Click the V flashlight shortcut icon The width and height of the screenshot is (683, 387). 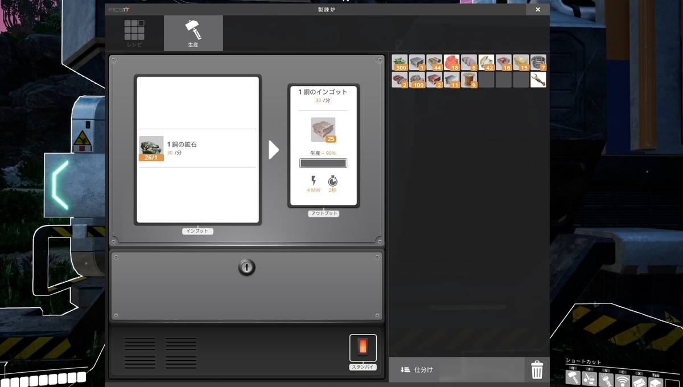[x=607, y=378]
